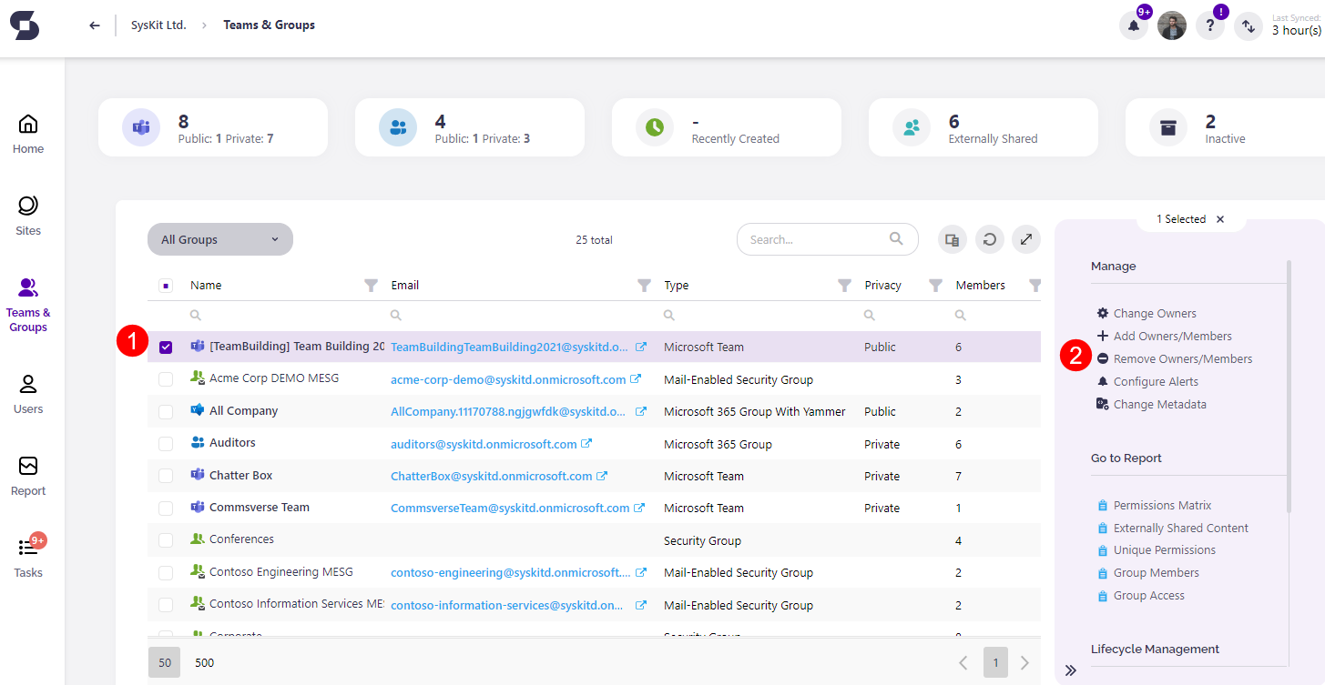
Task: Toggle the select-all checkbox in header
Action: (x=166, y=286)
